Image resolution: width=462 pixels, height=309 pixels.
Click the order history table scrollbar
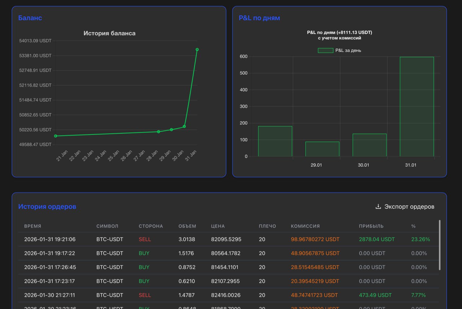(439, 245)
